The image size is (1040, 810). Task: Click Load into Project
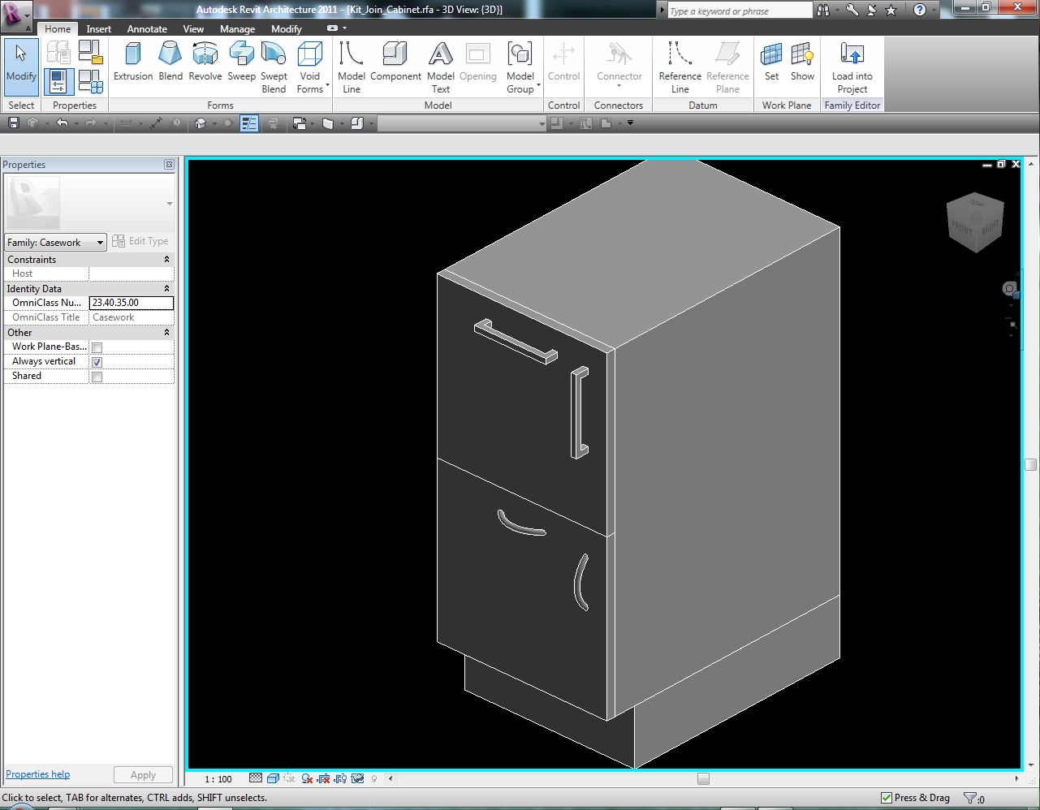(x=852, y=68)
